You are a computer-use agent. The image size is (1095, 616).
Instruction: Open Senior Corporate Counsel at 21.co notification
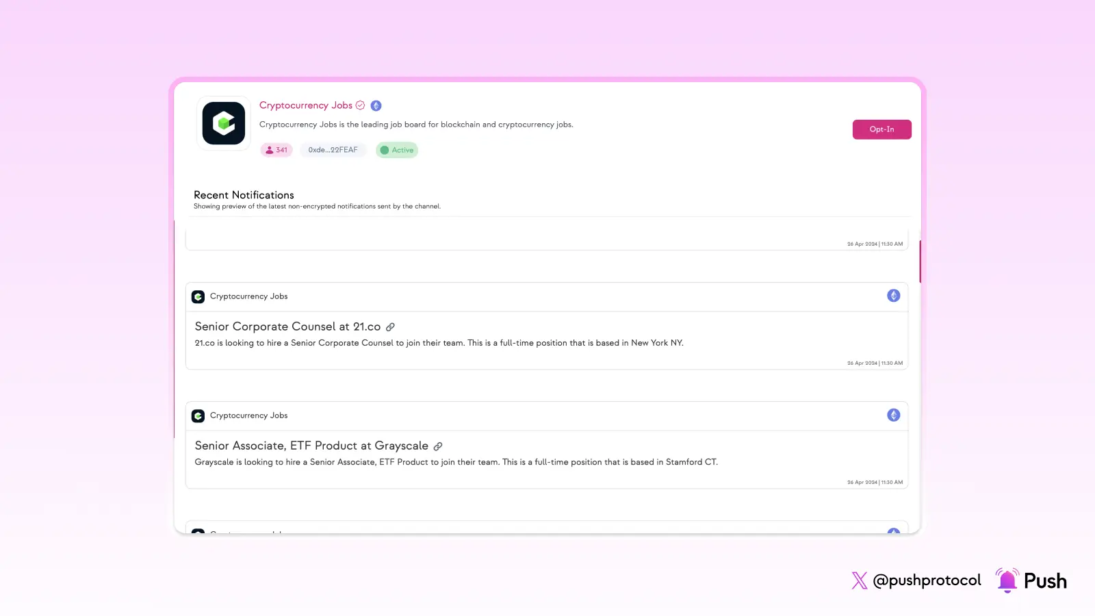click(287, 327)
